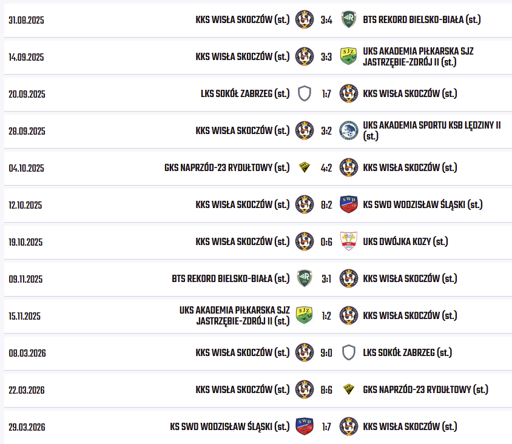The image size is (512, 444).
Task: Select the 3:3 draw score on 14.09.2025
Action: pos(326,57)
